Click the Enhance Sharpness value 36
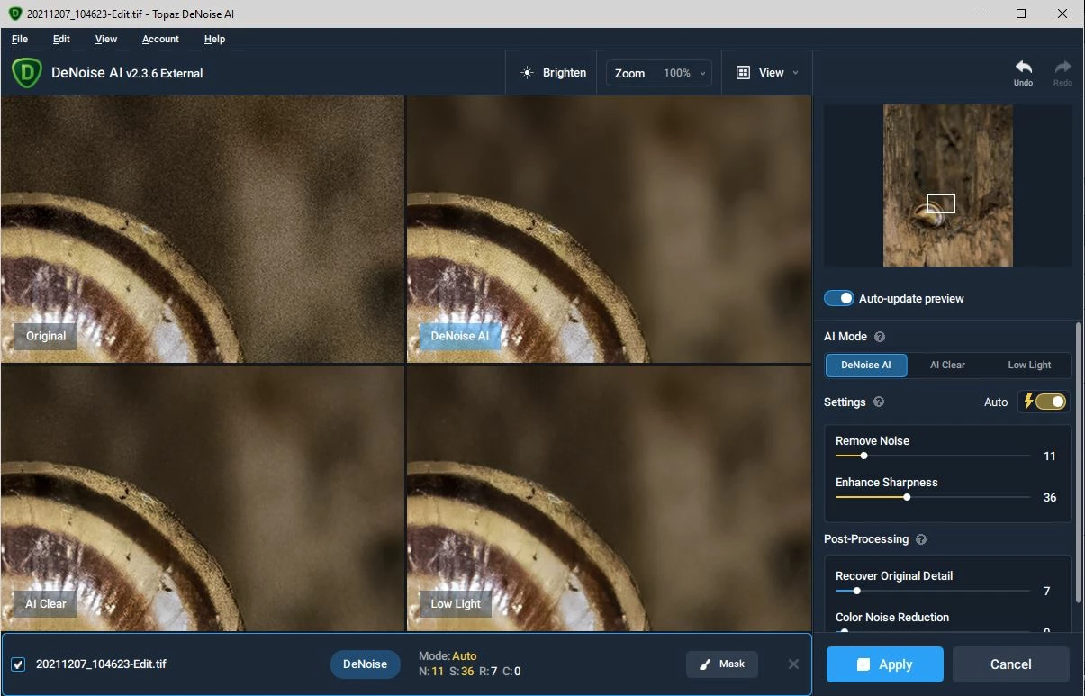Image resolution: width=1085 pixels, height=696 pixels. 1049,498
